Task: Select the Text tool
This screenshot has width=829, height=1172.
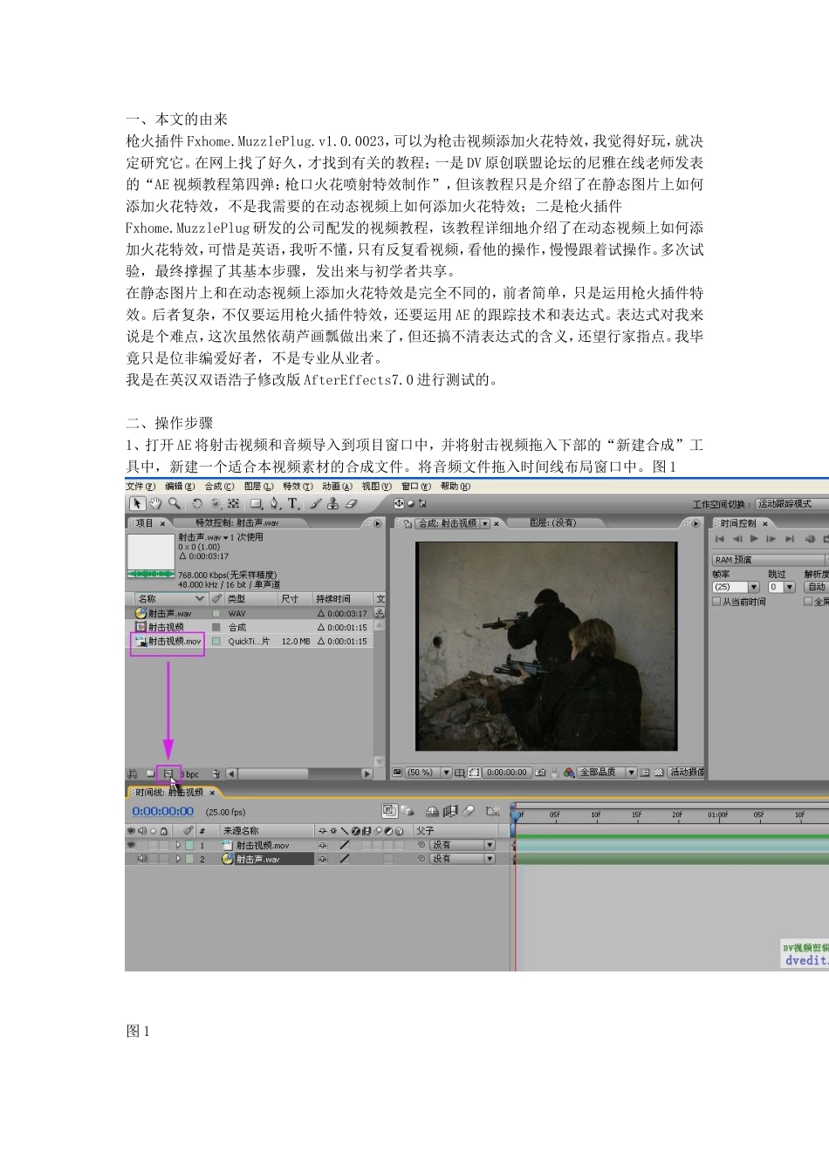Action: pyautogui.click(x=293, y=503)
